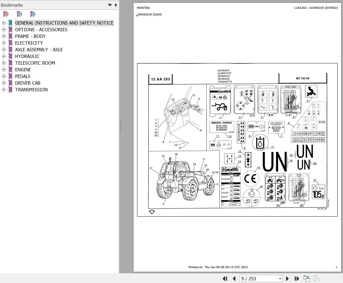Go to the previous page
The height and width of the screenshot is (283, 343).
tap(234, 279)
